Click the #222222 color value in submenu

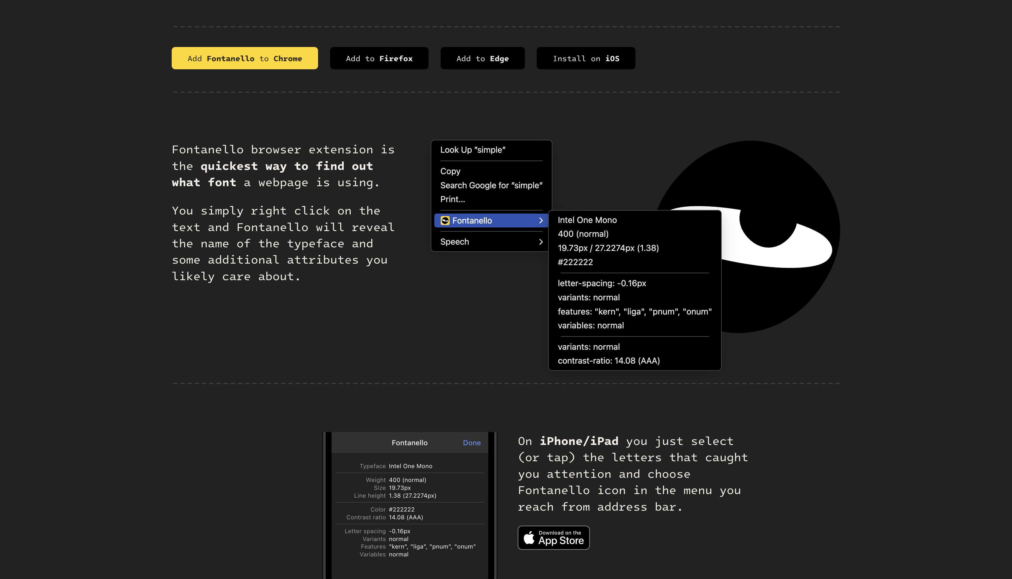click(x=575, y=262)
